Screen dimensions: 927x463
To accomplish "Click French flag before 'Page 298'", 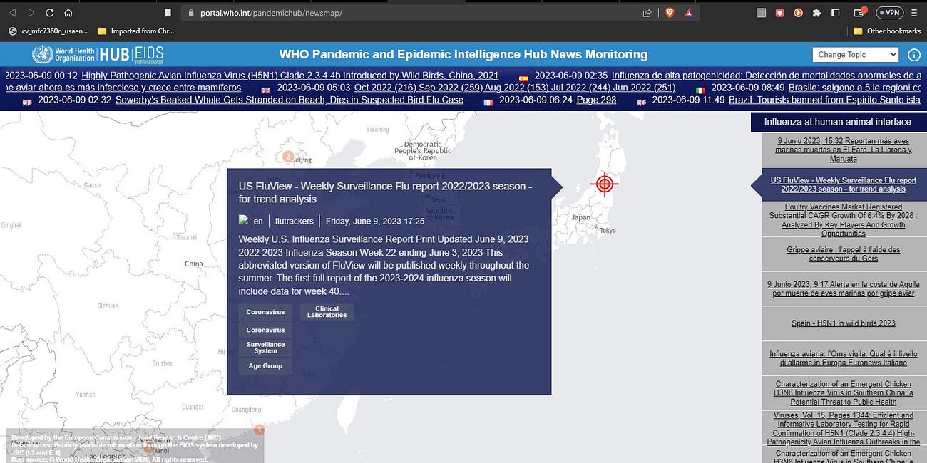I will click(x=488, y=102).
